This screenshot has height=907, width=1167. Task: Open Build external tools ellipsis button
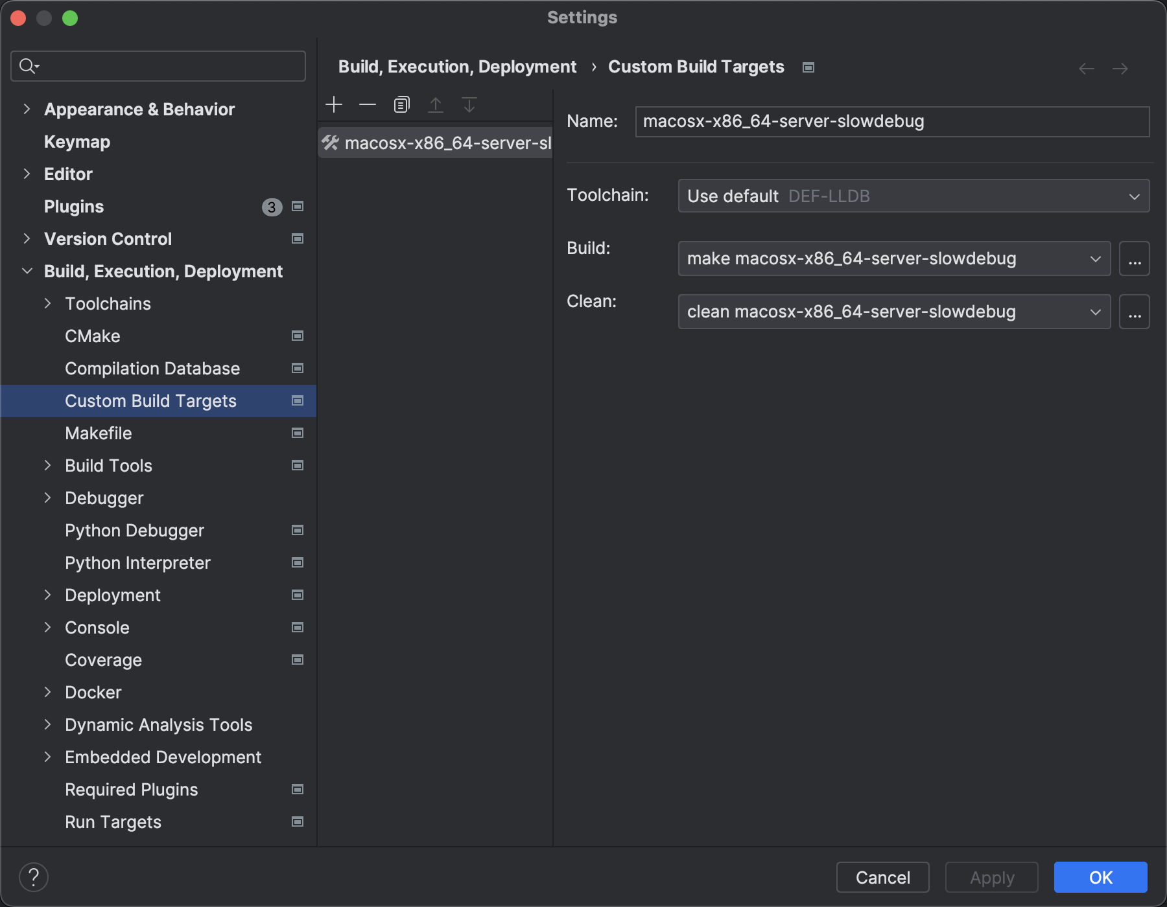pos(1134,259)
